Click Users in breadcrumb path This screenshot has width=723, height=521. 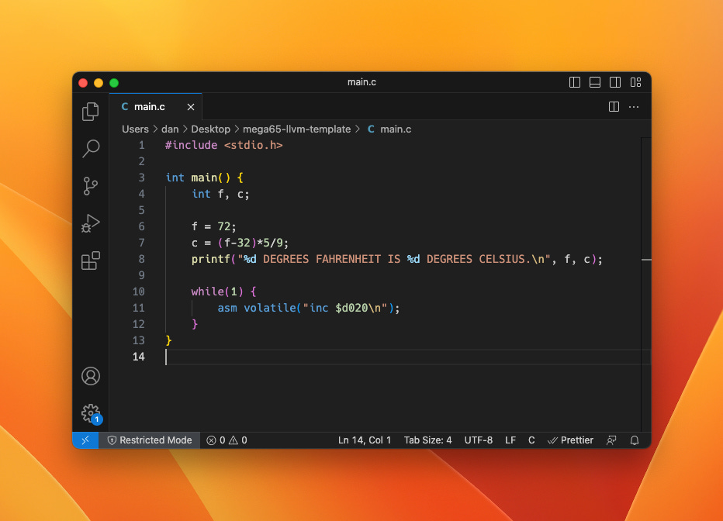(135, 129)
